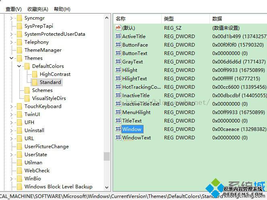
Task: Select the WebCheck key
Action: click(x=37, y=171)
